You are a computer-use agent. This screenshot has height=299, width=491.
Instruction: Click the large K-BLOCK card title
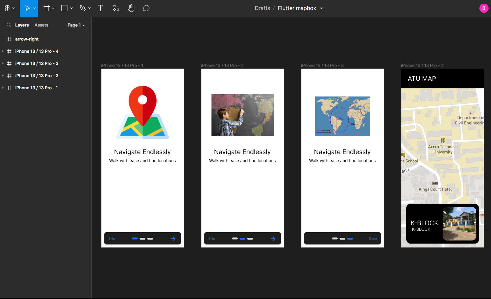coord(424,223)
